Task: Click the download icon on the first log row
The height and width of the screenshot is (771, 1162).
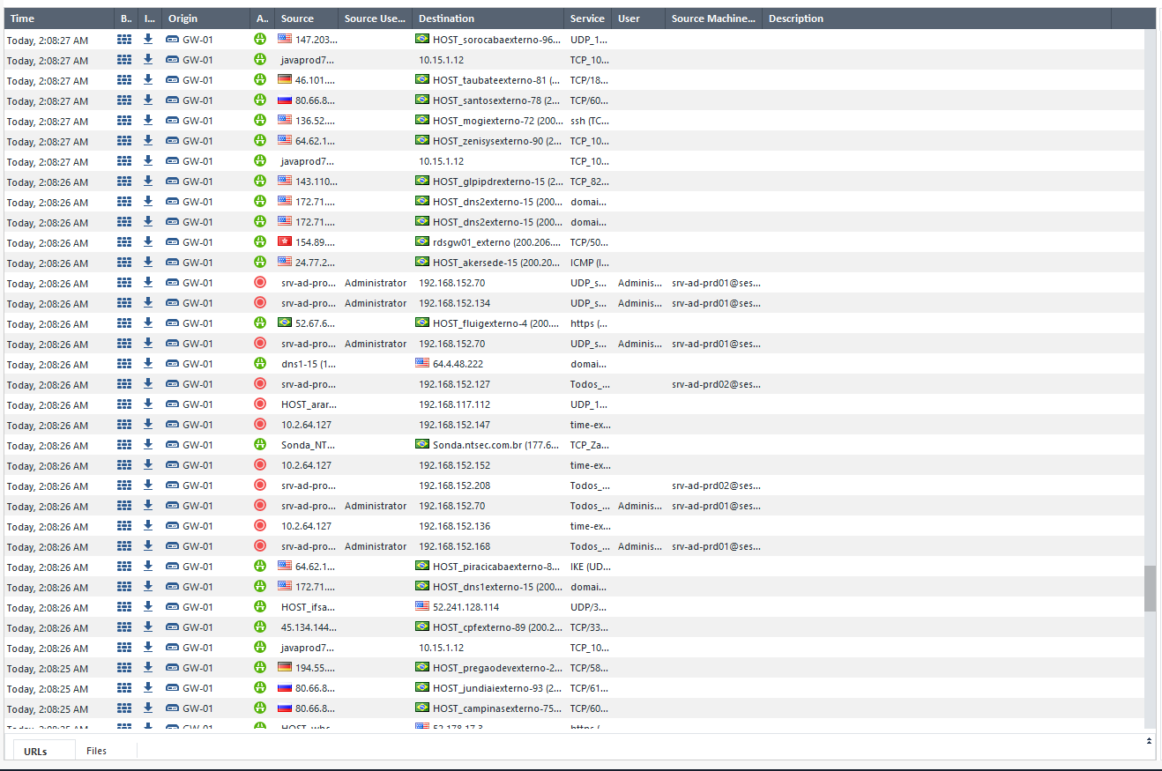Action: (147, 39)
